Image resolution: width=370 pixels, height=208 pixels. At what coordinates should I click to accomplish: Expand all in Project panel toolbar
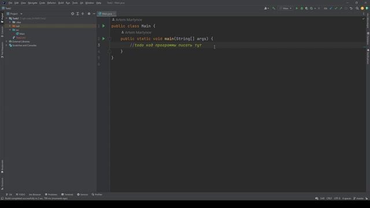tap(77, 14)
